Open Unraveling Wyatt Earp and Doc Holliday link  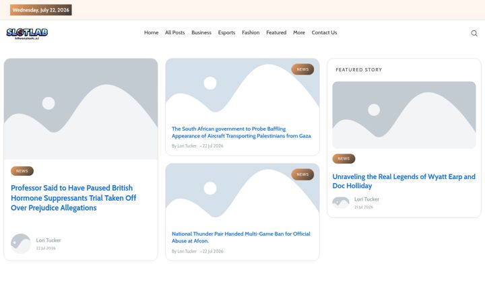click(403, 181)
